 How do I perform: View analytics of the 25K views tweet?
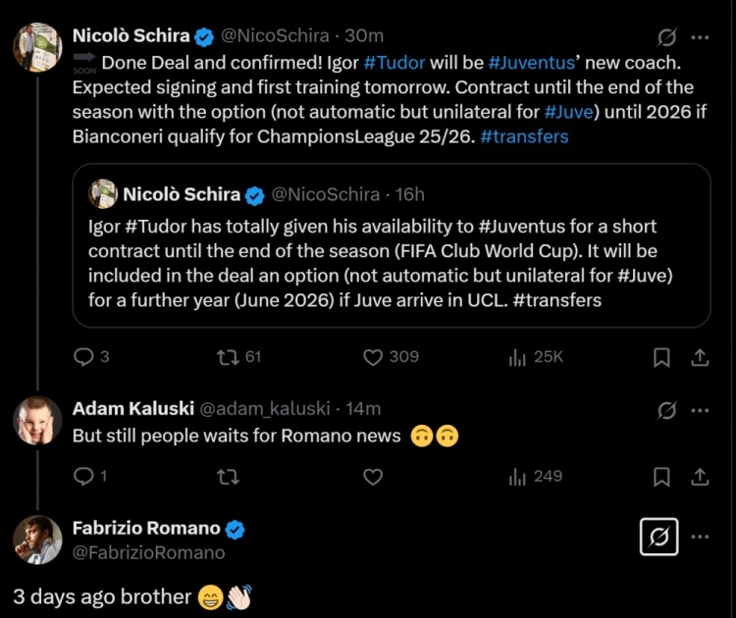[x=518, y=357]
